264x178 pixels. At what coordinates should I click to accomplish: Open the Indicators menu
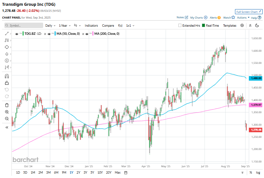click(x=91, y=25)
